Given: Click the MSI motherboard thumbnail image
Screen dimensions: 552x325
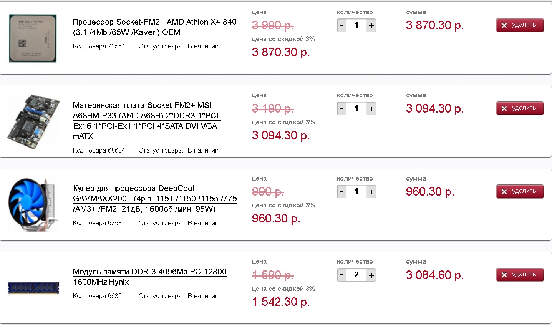Looking at the screenshot, I should click(33, 121).
